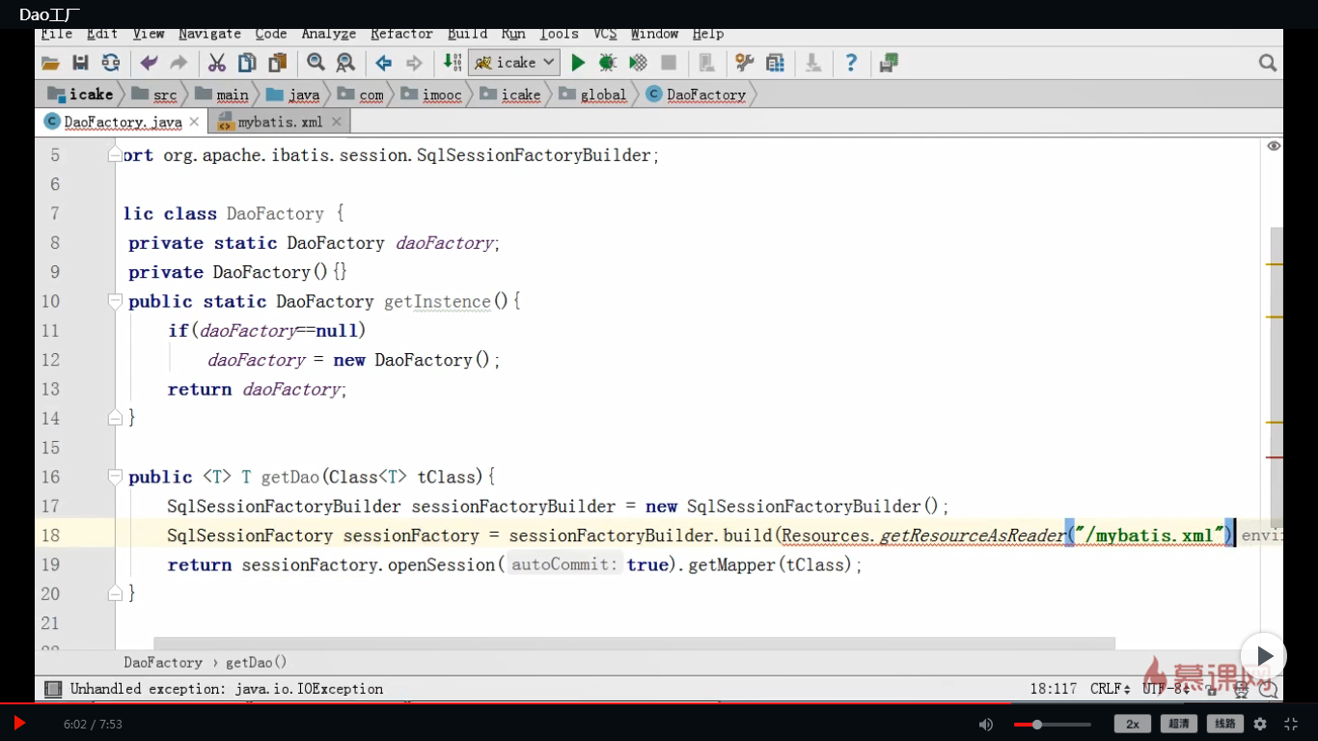Click the last toolbar icon after Help

pos(889,63)
